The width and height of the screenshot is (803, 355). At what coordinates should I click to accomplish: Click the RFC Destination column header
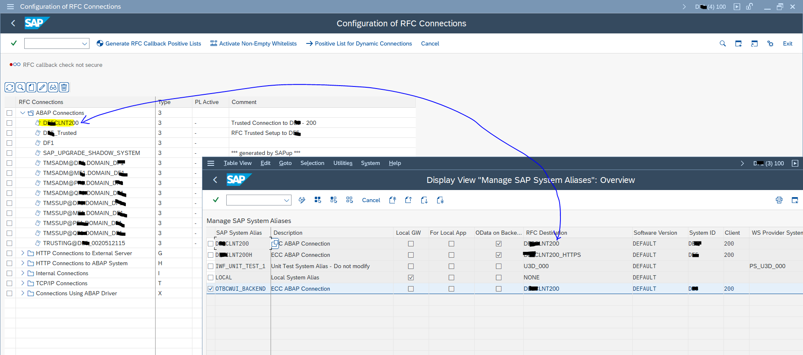[x=547, y=233]
